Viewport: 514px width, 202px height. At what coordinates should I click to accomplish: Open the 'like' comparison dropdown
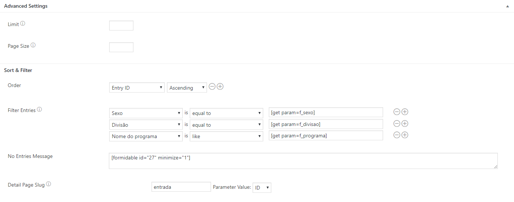(226, 136)
